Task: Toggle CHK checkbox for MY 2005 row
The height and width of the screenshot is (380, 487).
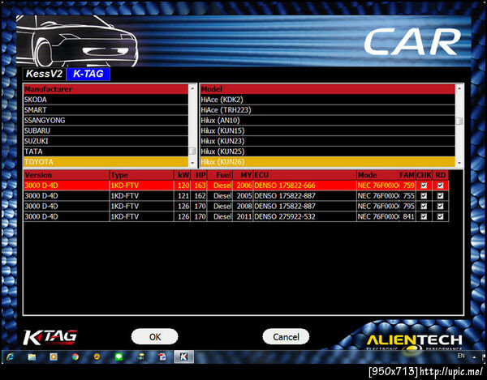Action: (424, 196)
